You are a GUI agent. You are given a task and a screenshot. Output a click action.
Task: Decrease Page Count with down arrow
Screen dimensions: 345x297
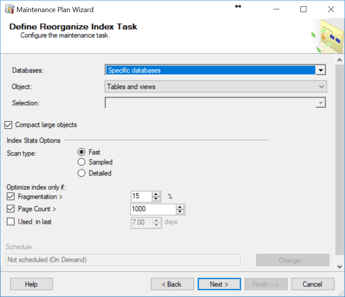(180, 211)
